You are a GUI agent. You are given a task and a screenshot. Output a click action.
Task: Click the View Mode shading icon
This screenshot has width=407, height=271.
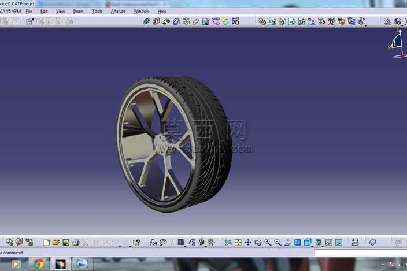[x=318, y=243]
